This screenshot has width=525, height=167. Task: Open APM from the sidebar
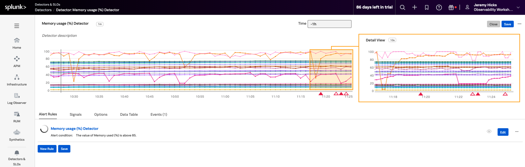[x=17, y=61]
